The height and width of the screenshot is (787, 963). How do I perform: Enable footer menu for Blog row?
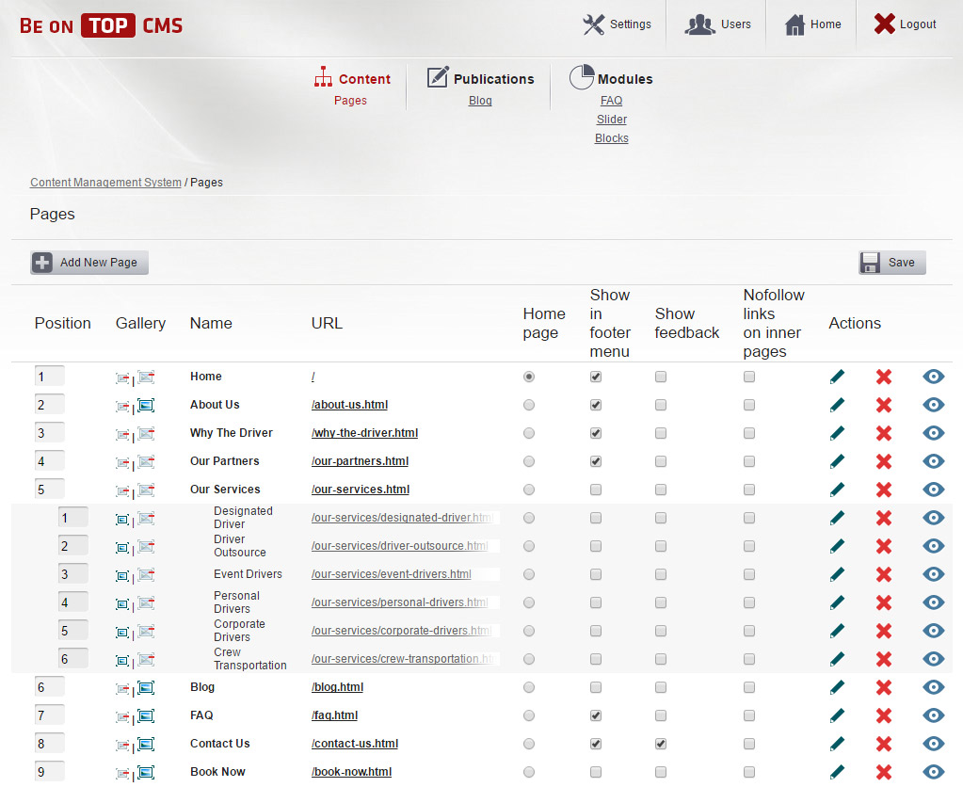596,687
